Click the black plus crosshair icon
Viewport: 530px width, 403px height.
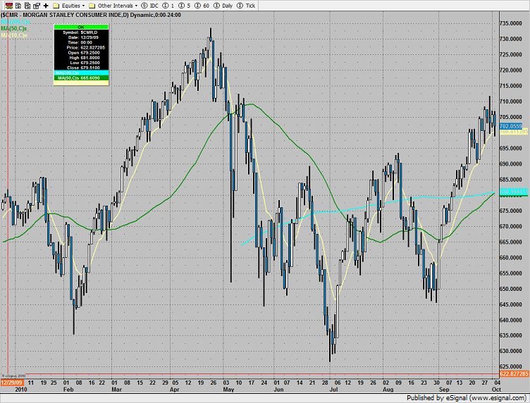pyautogui.click(x=46, y=6)
